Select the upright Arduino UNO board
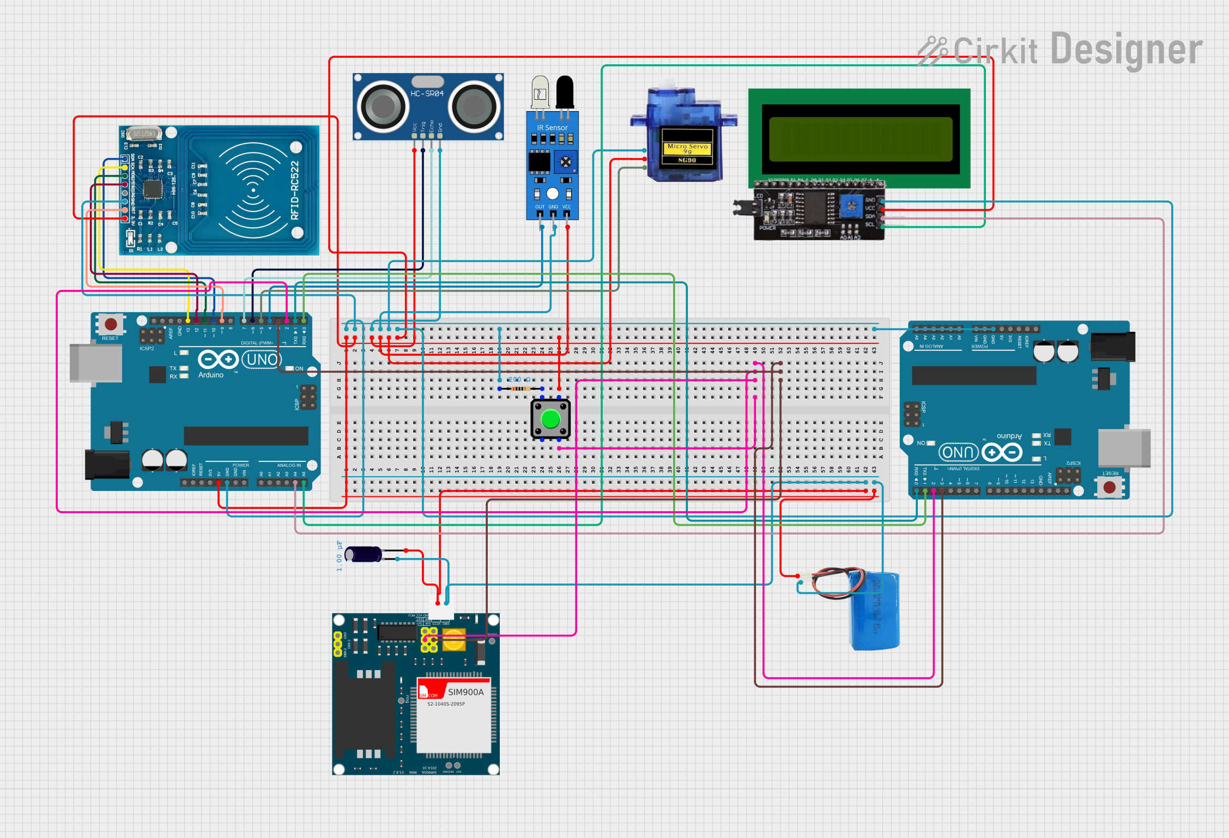Screen dimensions: 1229x838 [201, 402]
